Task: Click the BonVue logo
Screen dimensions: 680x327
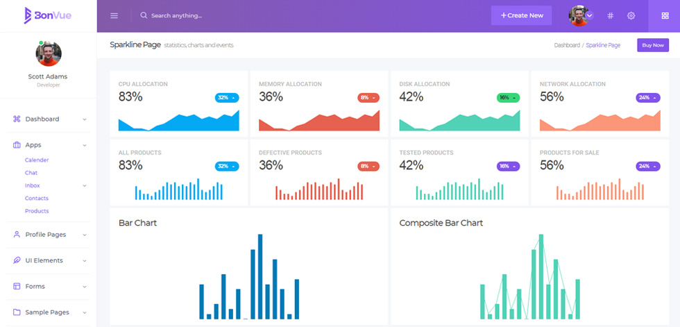Action: point(48,15)
